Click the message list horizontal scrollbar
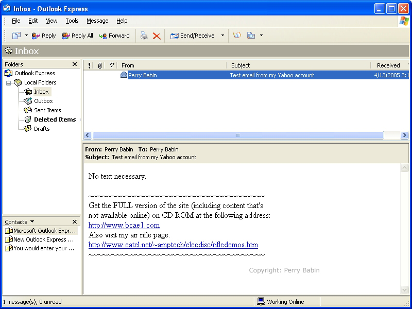The width and height of the screenshot is (412, 309). (x=237, y=135)
